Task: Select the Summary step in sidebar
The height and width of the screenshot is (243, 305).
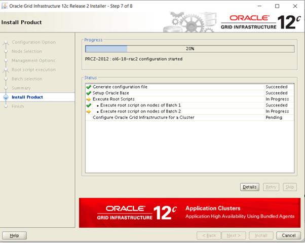Action: pos(21,88)
